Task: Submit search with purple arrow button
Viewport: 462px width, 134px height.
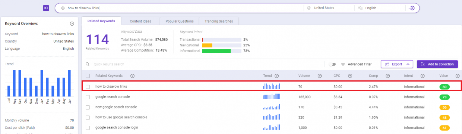Action: click(x=411, y=8)
